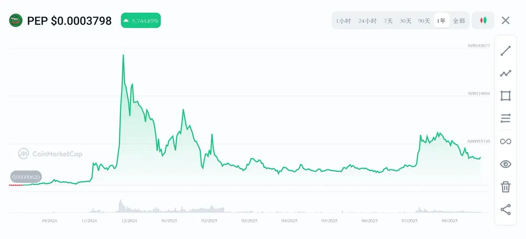Click the 0.00000620 starting price label
Screen dimensions: 526x239
(26, 177)
